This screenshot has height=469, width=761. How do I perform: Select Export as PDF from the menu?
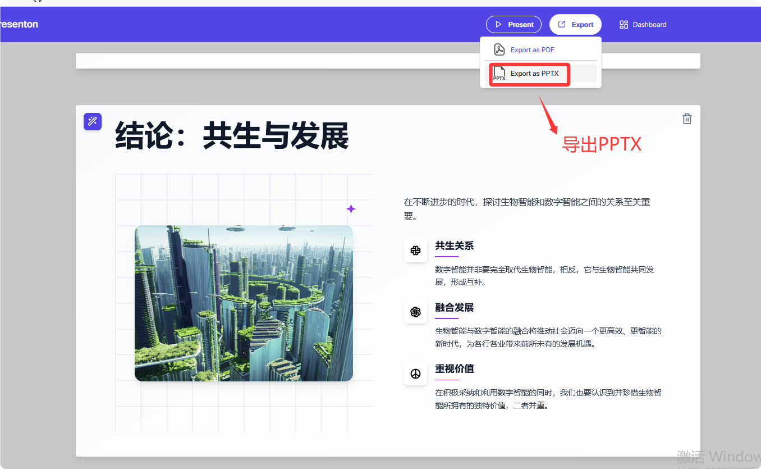(532, 49)
